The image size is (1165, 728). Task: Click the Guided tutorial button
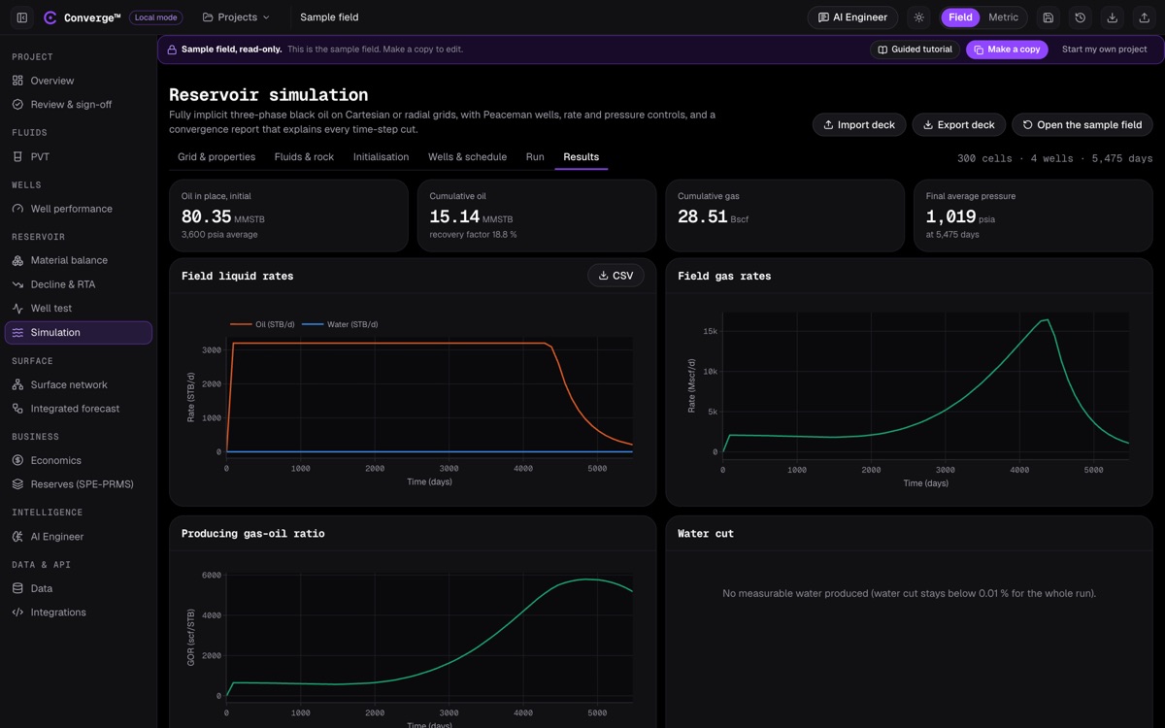(x=915, y=50)
